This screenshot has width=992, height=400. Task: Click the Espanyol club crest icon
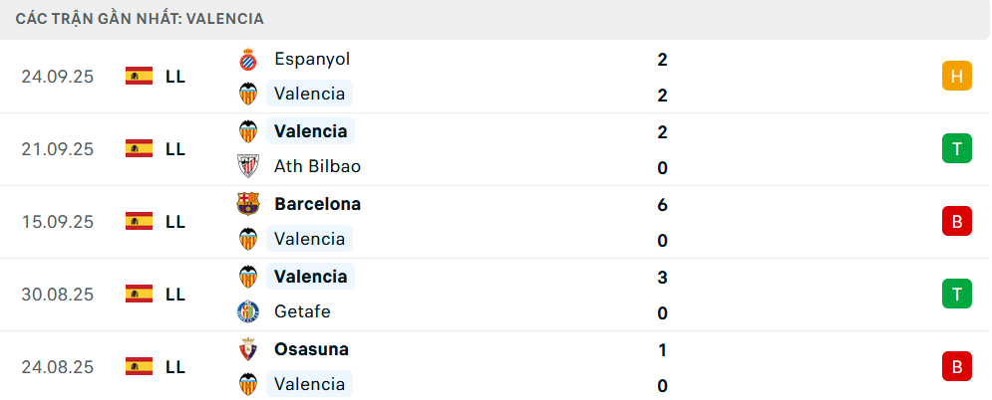pos(247,60)
